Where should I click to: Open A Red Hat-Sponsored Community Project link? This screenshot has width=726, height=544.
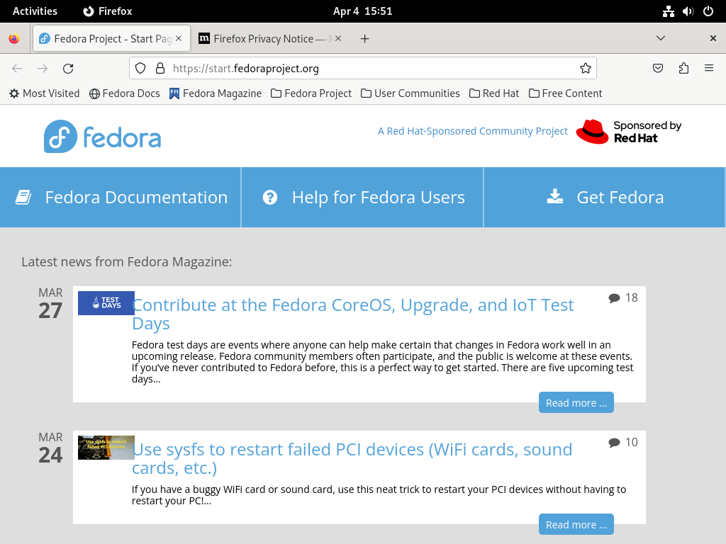(x=472, y=131)
